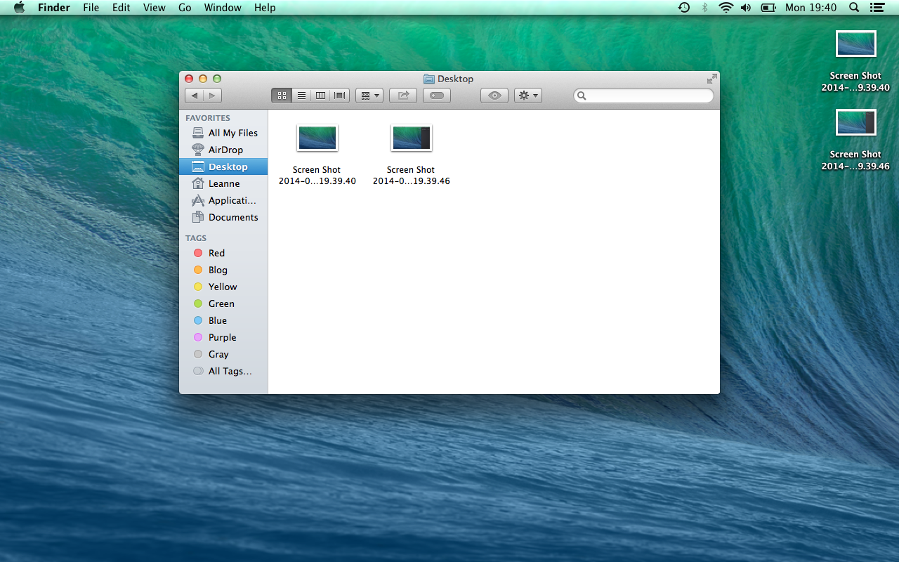This screenshot has width=899, height=562.
Task: Select Screen Shot 19.39.40 thumbnail in Finder window
Action: pyautogui.click(x=317, y=138)
